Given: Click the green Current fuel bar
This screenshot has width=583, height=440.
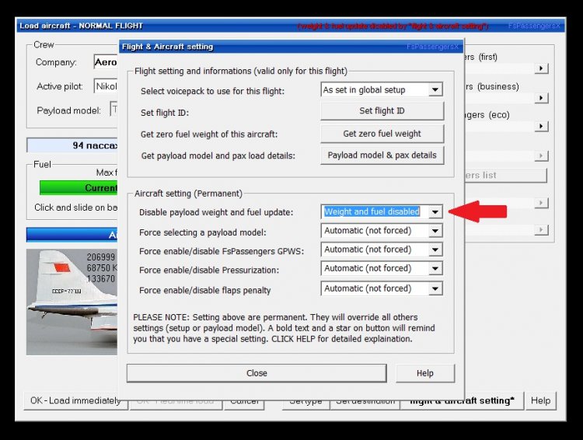Looking at the screenshot, I should pos(78,187).
